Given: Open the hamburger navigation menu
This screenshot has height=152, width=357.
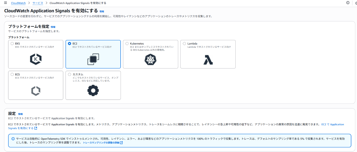Looking at the screenshot, I should pos(5,3).
